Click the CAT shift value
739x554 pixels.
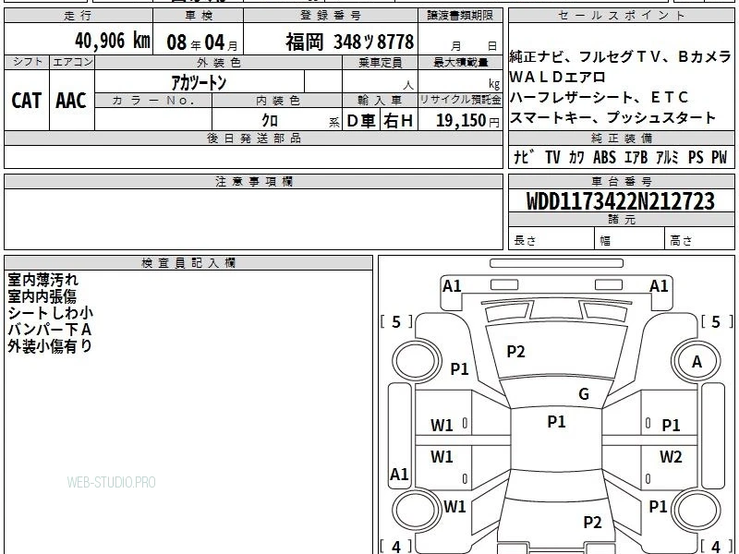point(27,101)
